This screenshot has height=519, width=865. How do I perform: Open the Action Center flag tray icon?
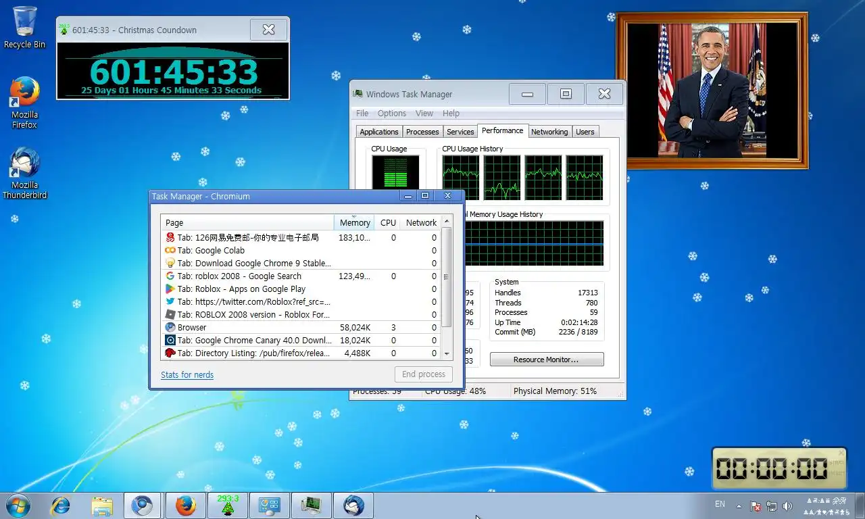pyautogui.click(x=756, y=505)
